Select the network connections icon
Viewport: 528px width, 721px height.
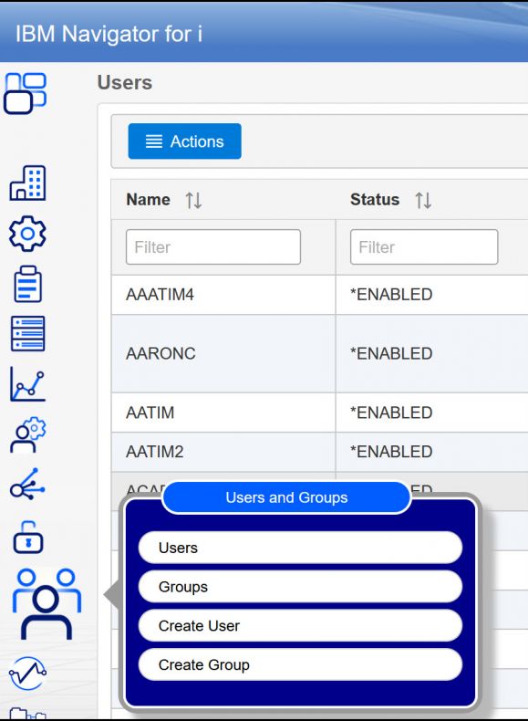27,485
